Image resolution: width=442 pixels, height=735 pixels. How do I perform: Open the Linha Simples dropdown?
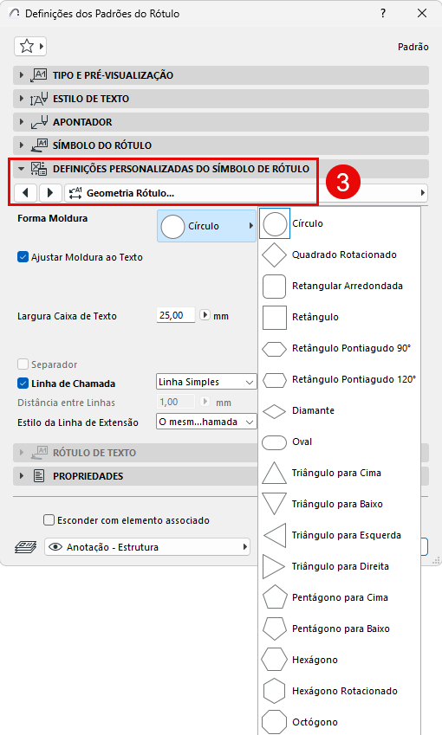[x=206, y=382]
